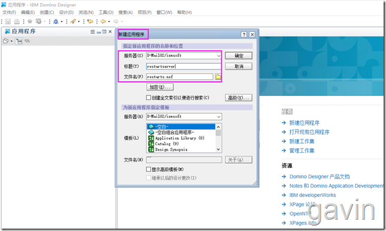Click the blue bug Debug icon

[x=56, y=22]
